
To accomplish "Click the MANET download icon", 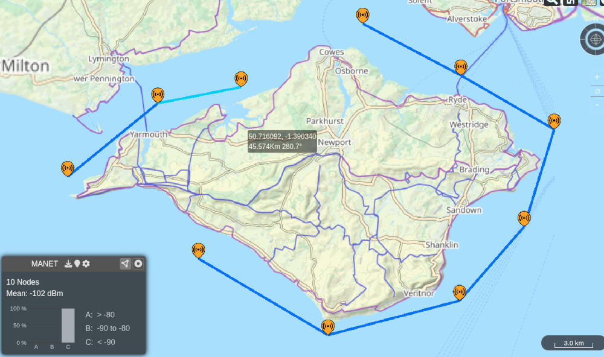I will tap(68, 264).
